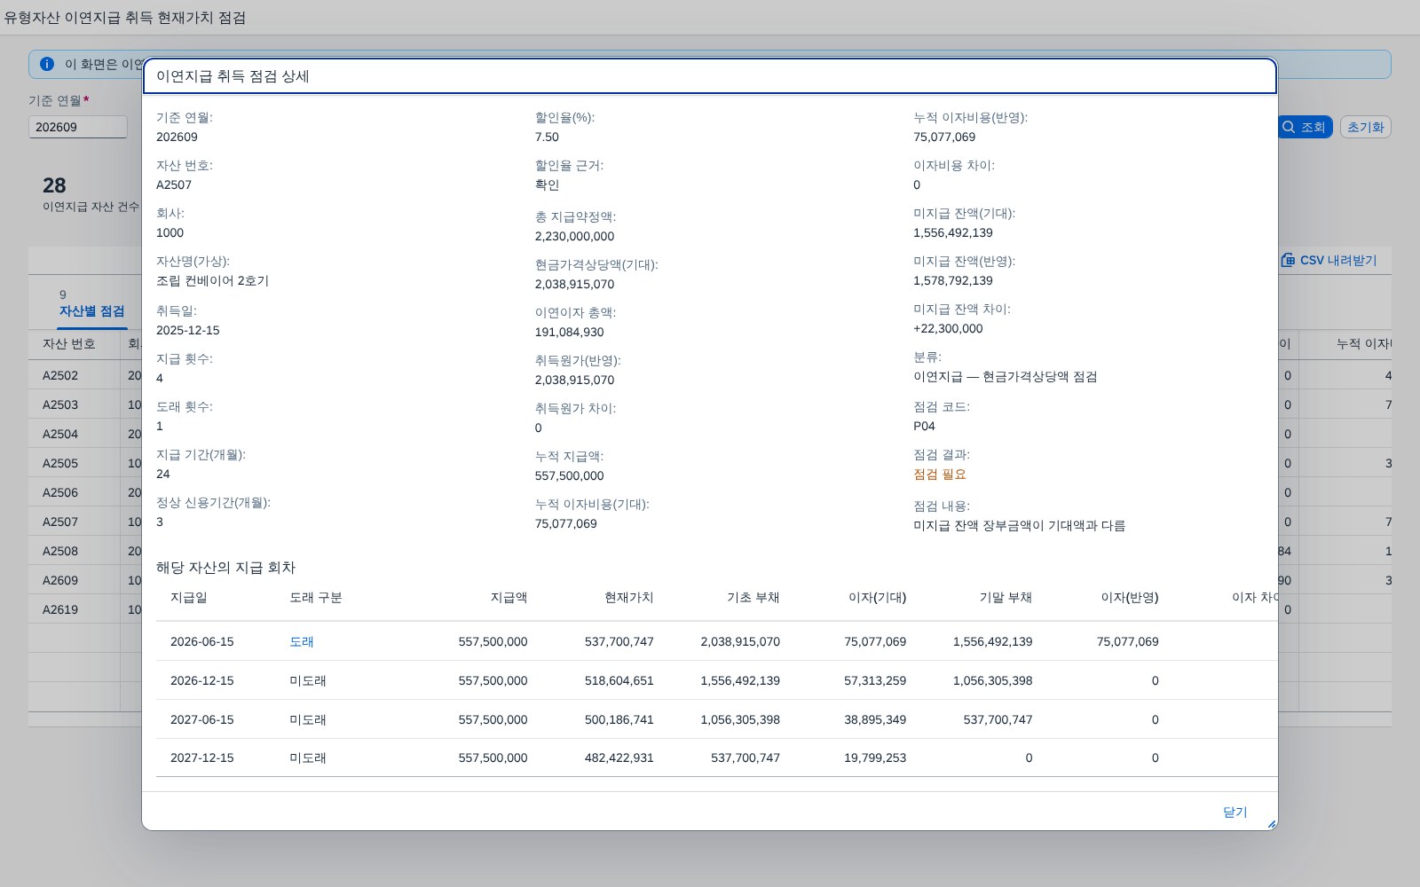Click asset A2503 in the background table
Viewport: 1420px width, 887px height.
[60, 404]
